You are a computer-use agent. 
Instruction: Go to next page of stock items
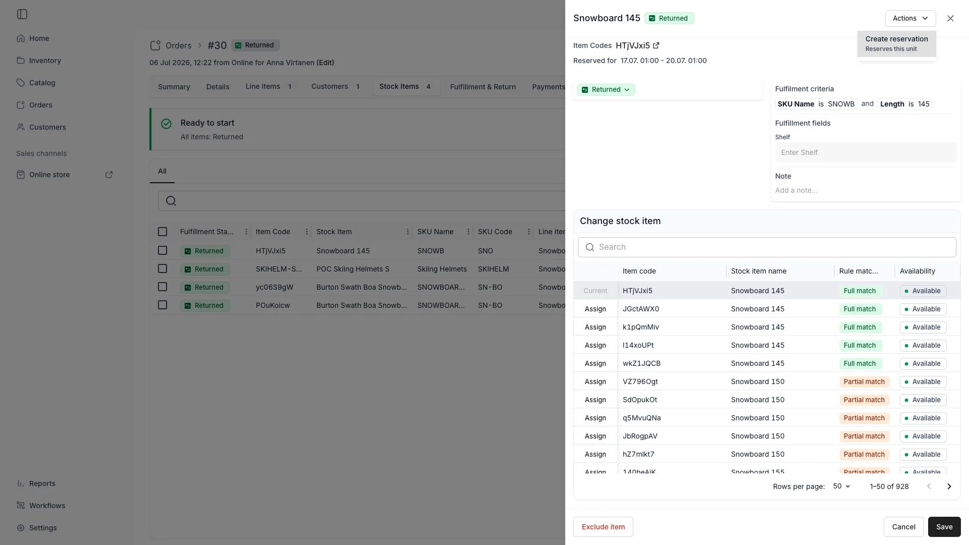tap(949, 486)
